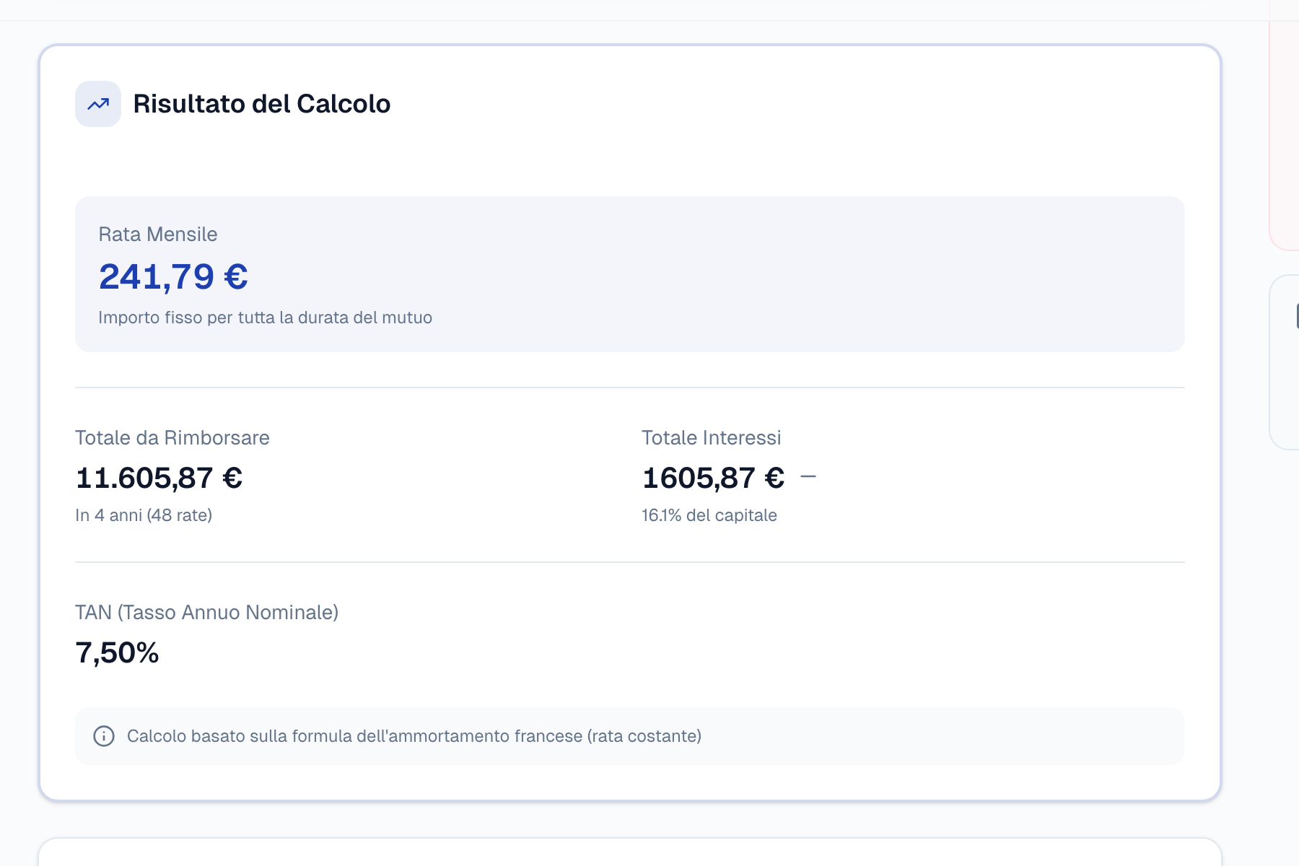Click the ammortamento francese disclaimer text
This screenshot has width=1299, height=866.
point(414,736)
